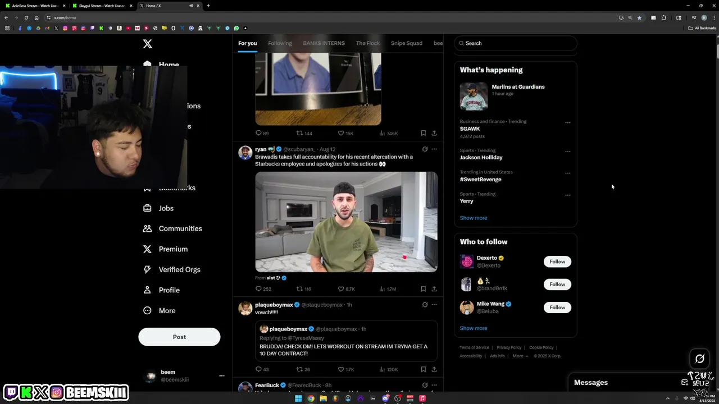Image resolution: width=719 pixels, height=404 pixels.
Task: Open options for #SweetRevenge trend
Action: coord(568,173)
